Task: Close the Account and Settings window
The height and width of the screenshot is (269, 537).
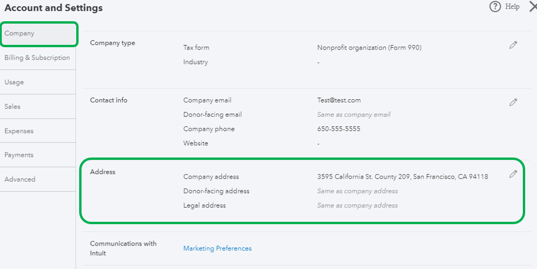Action: click(532, 6)
